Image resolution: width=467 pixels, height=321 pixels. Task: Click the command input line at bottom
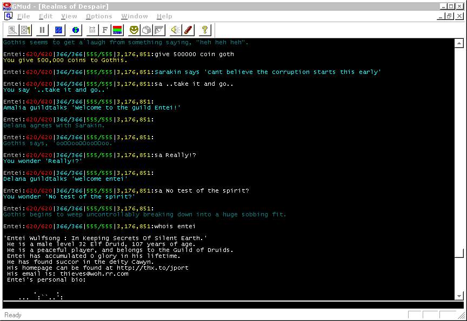pyautogui.click(x=233, y=305)
